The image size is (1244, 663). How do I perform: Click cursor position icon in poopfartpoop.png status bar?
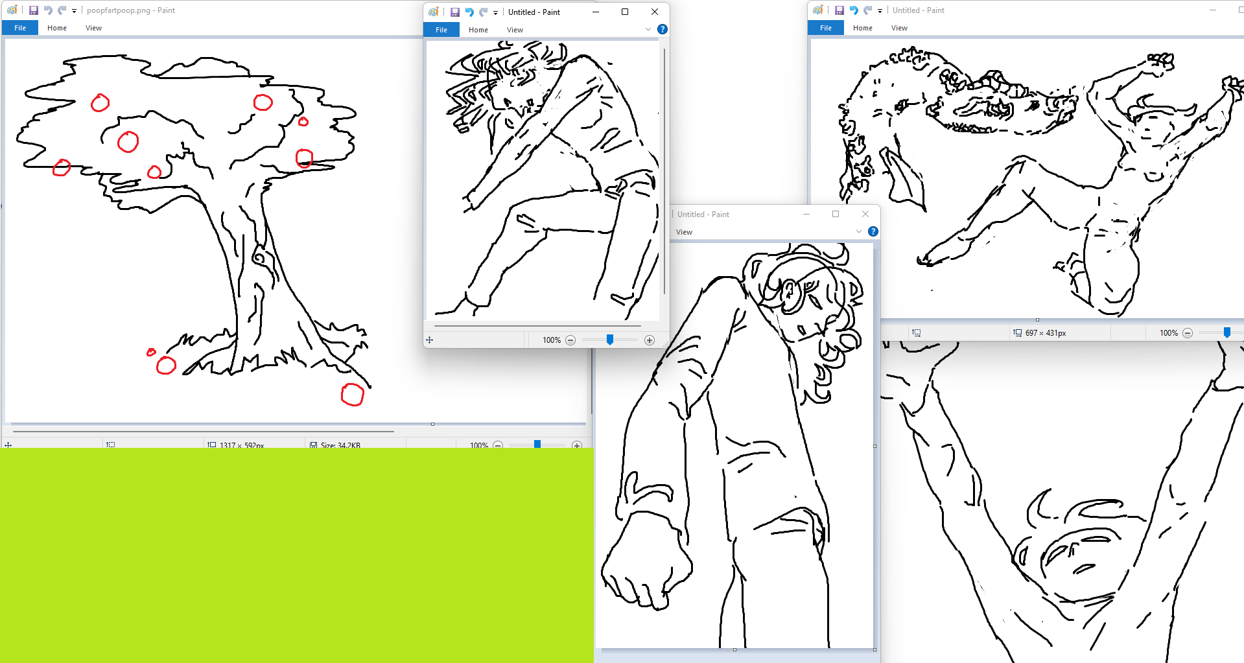(x=8, y=445)
